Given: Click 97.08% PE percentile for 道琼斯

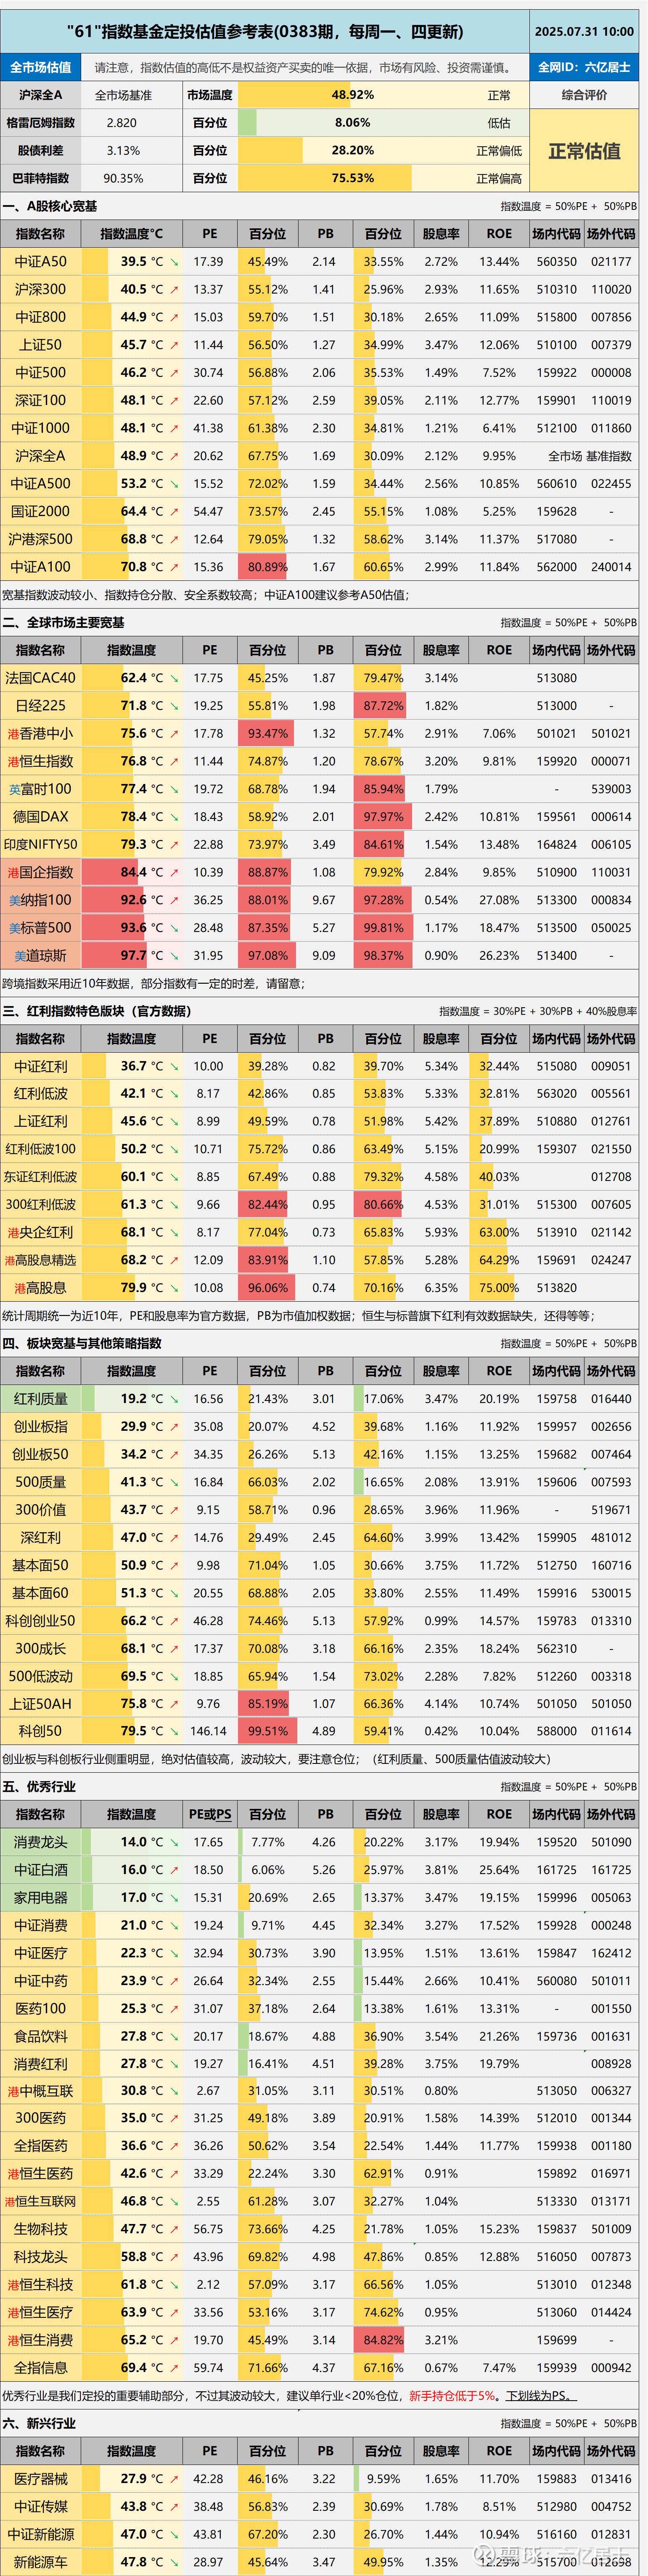Looking at the screenshot, I should click(266, 956).
